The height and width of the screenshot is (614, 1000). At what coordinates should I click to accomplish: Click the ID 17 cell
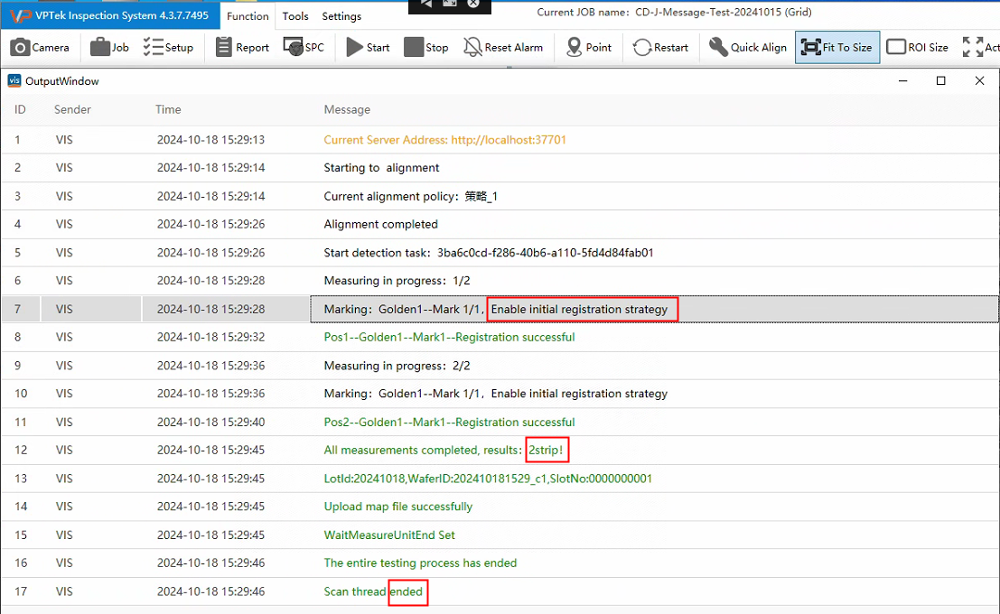tap(21, 591)
